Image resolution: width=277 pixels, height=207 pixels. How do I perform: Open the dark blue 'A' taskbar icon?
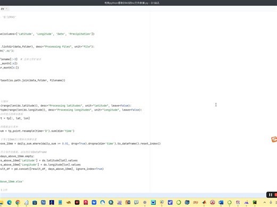pos(52,202)
